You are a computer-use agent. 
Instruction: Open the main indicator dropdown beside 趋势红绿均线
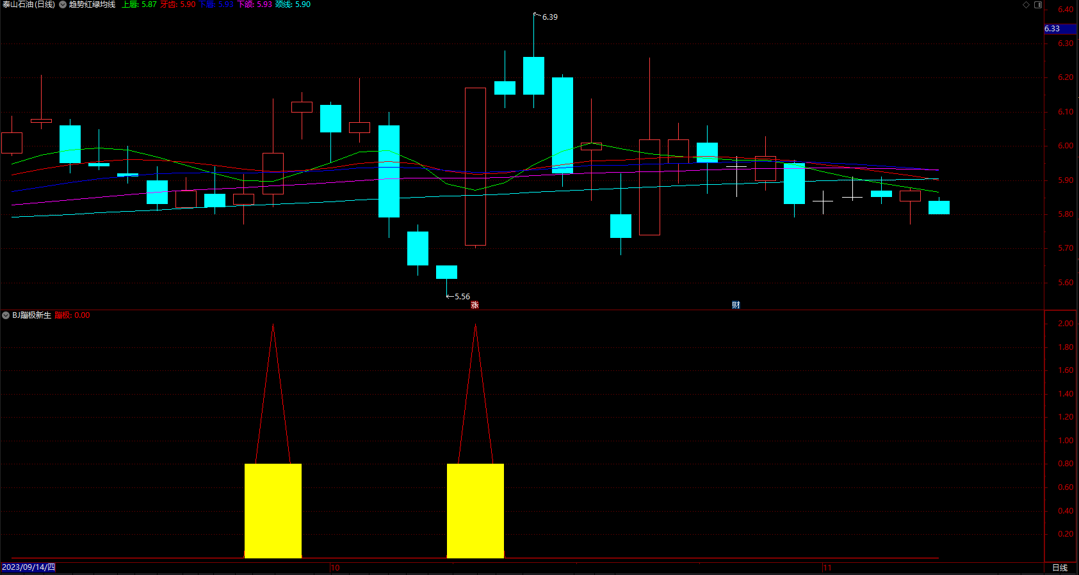pyautogui.click(x=63, y=4)
